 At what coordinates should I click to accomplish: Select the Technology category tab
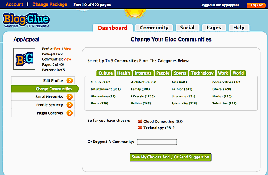point(202,73)
